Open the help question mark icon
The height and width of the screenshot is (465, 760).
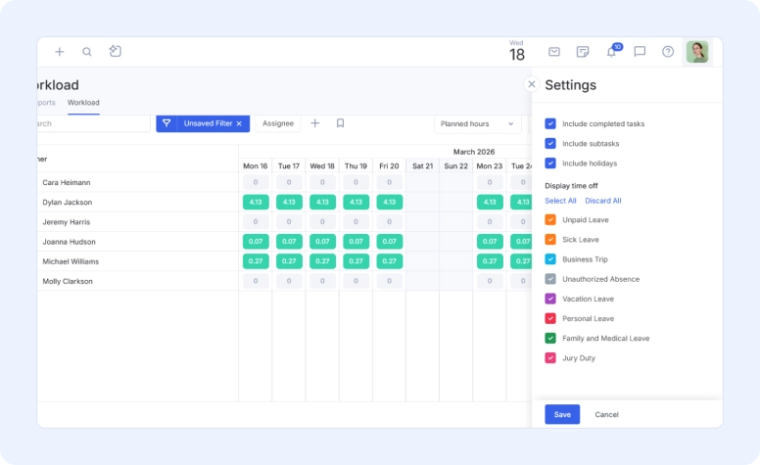click(x=668, y=52)
